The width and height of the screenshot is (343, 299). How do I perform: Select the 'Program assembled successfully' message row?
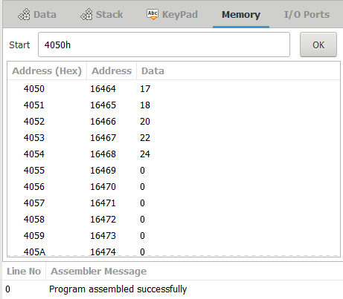click(x=173, y=289)
